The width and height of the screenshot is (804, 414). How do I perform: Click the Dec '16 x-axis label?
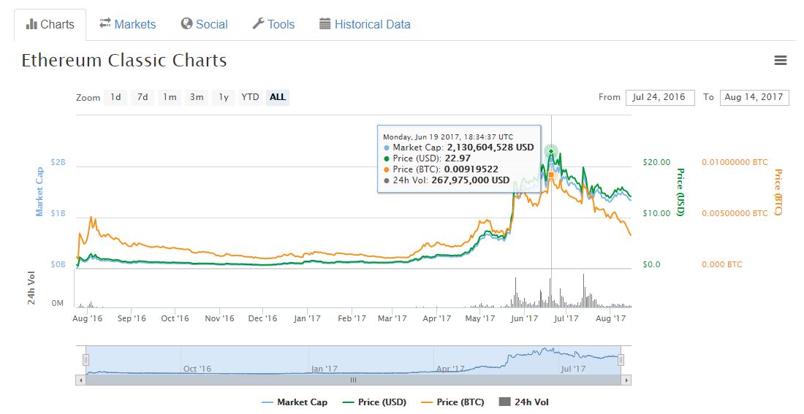pos(262,318)
